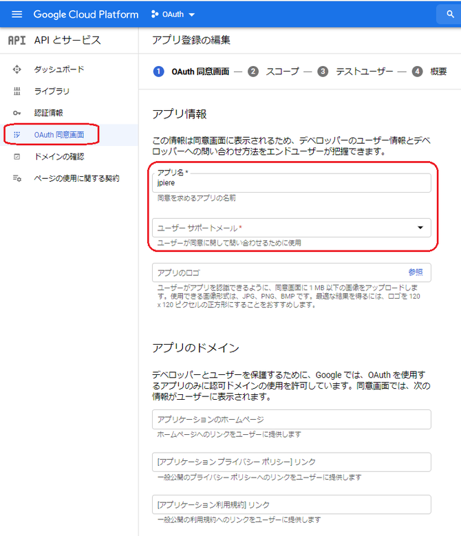Click step 2 circle of the stepper

(253, 72)
